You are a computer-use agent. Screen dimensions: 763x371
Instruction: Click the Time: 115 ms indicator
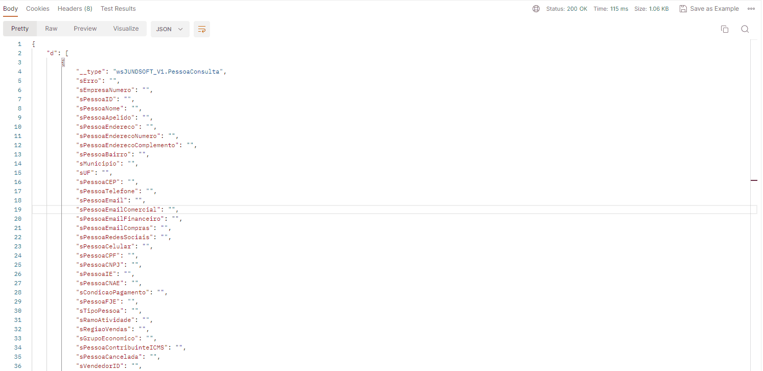pyautogui.click(x=611, y=9)
